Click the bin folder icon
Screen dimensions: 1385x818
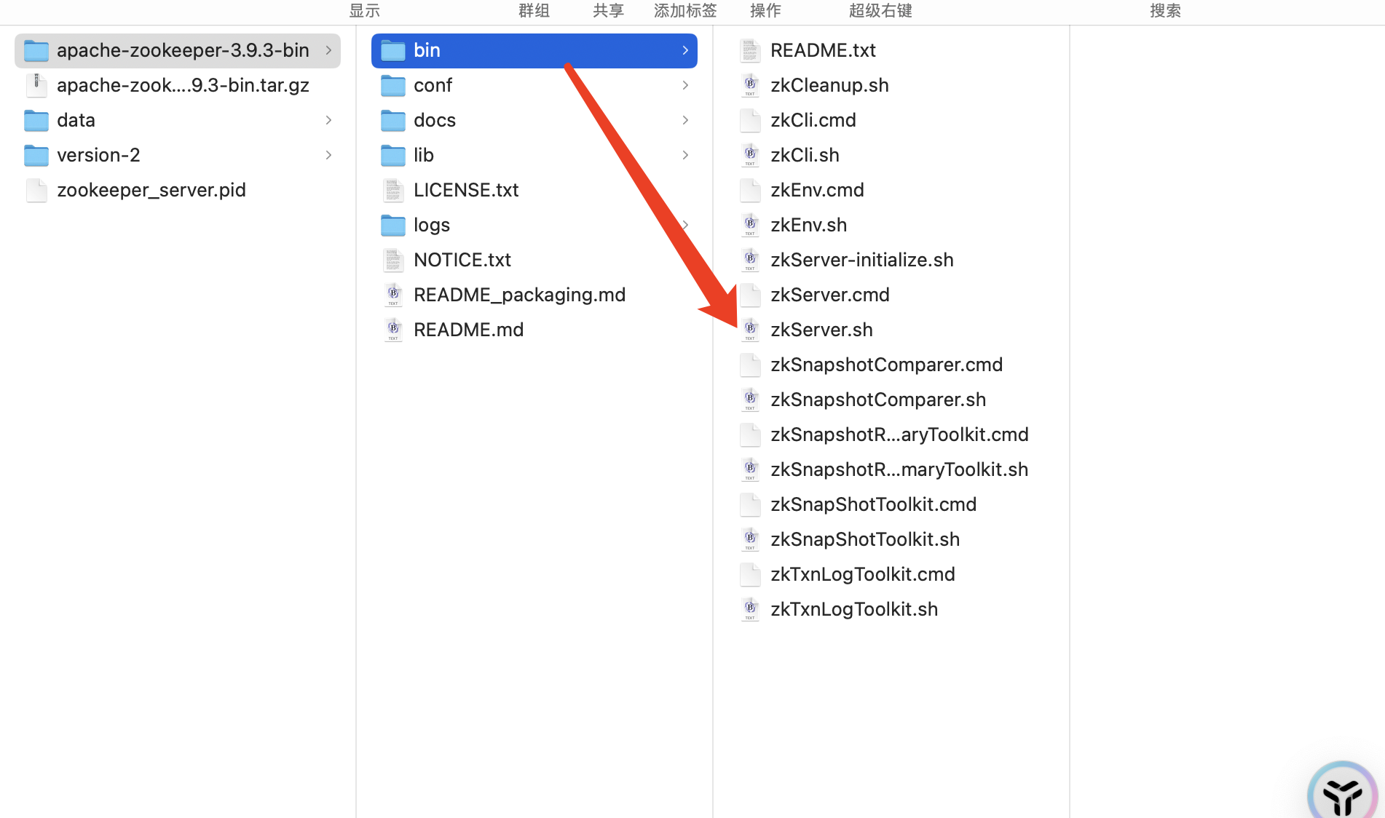tap(392, 51)
